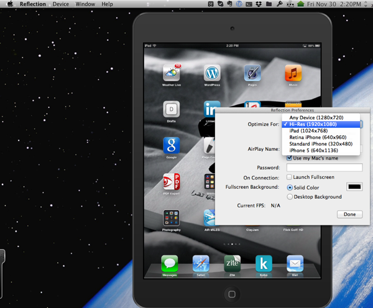Click the black solid color swatch

[x=355, y=187]
